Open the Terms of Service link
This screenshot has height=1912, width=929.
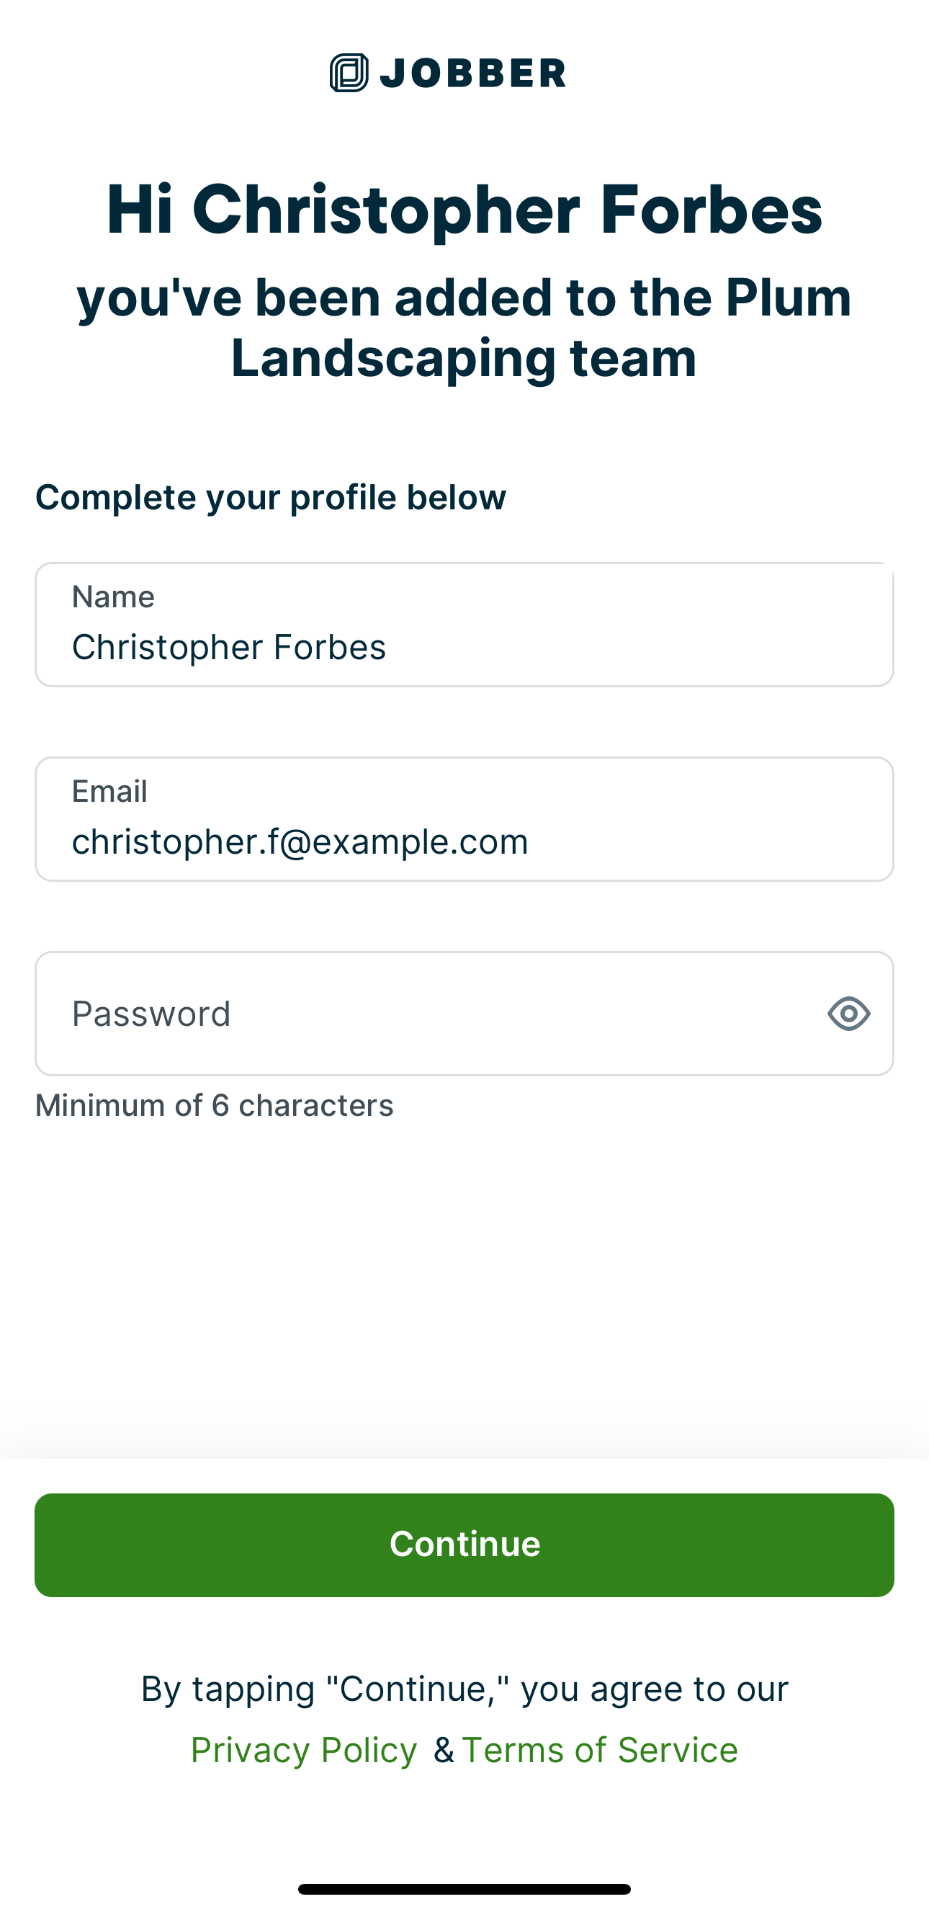tap(600, 1749)
